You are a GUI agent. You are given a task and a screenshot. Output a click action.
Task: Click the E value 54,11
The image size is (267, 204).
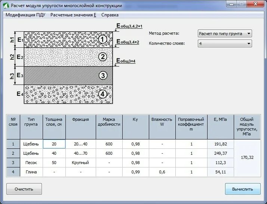pyautogui.click(x=221, y=172)
